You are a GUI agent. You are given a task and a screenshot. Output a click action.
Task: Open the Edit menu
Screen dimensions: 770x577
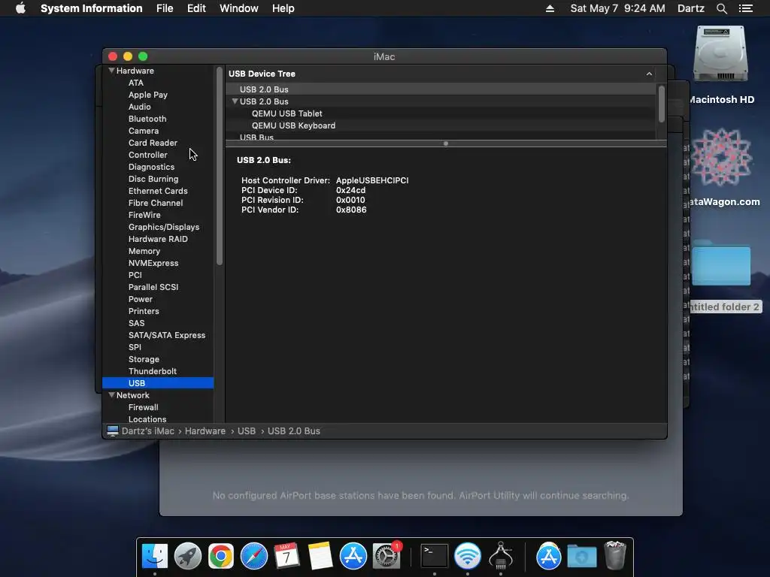(x=196, y=8)
